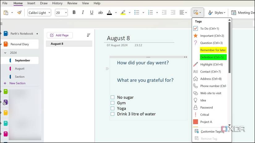255x143 pixels.
Task: Open the font name dropdown
Action: (x=49, y=13)
